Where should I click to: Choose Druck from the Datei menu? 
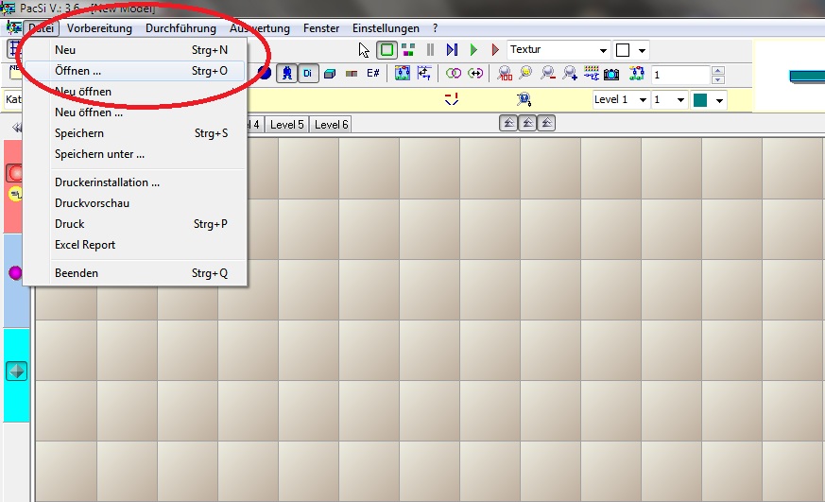tap(135, 224)
